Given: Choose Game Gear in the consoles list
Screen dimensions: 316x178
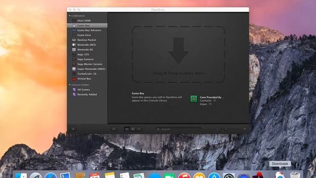Looking at the screenshot, I should pos(87,35).
